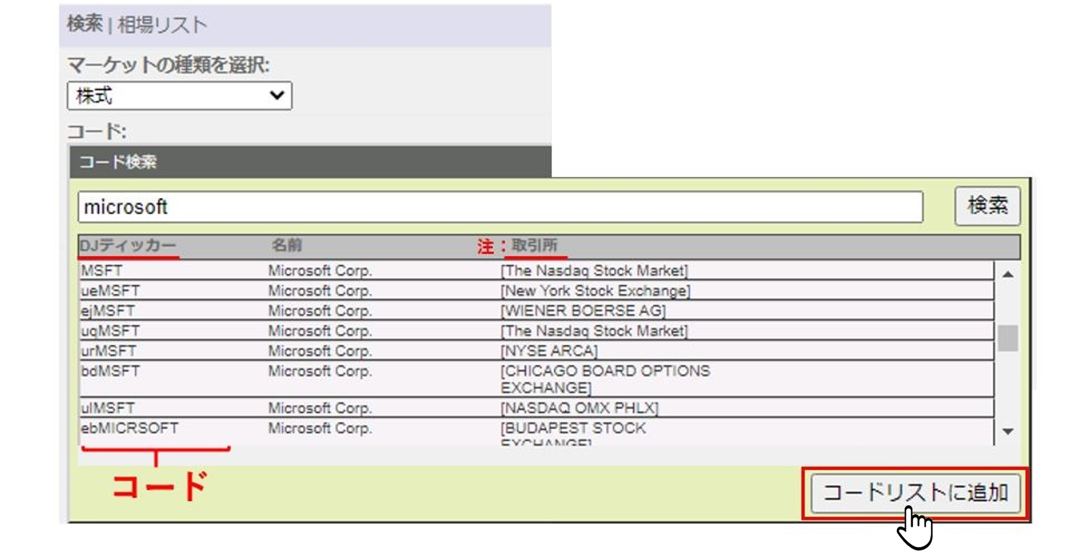Click the results list scrollbar thumb
The image size is (1089, 558).
coord(1008,338)
